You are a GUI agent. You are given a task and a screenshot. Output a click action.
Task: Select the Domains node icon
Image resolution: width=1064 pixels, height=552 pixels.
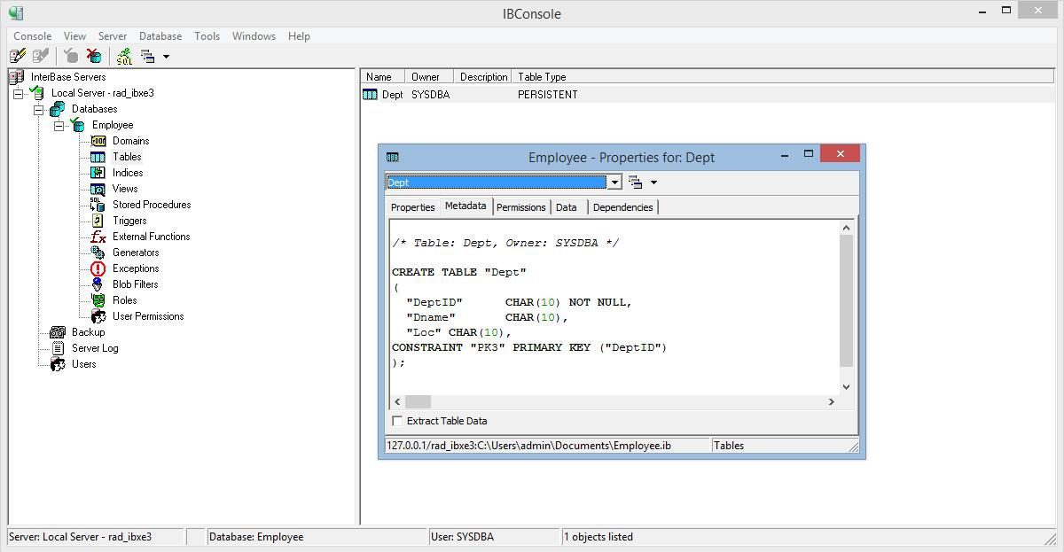click(98, 141)
